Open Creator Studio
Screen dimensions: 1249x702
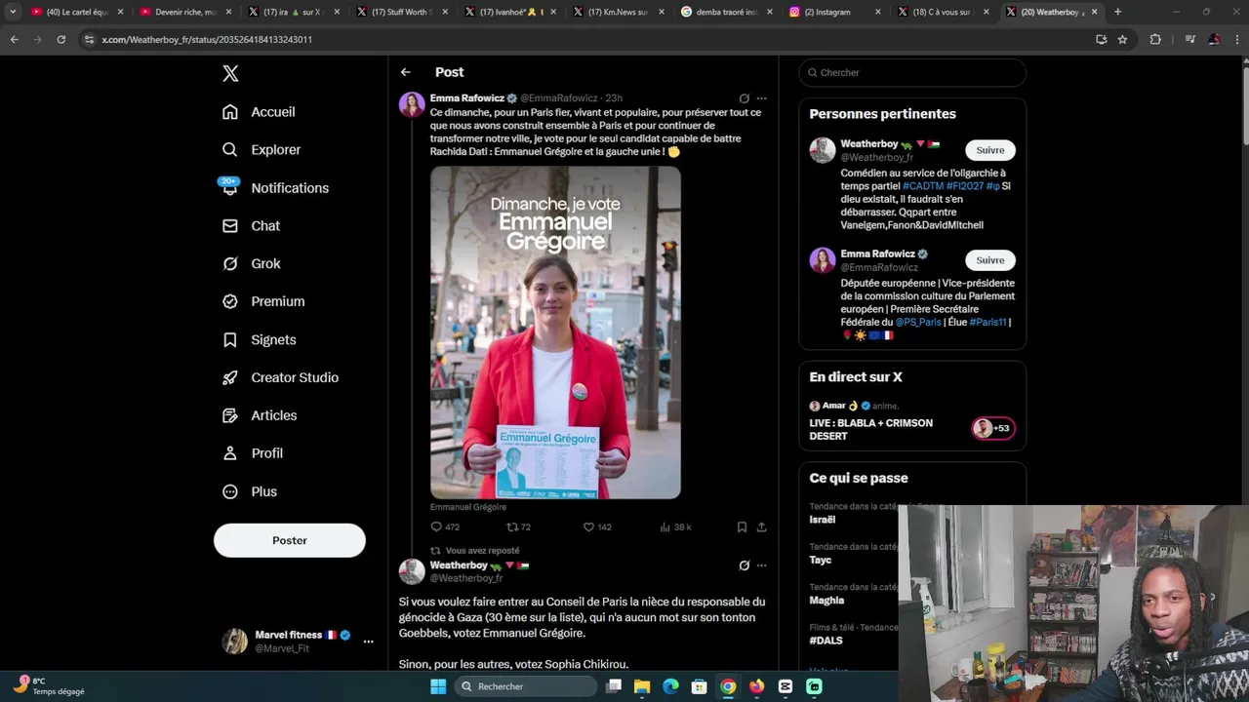click(x=280, y=377)
